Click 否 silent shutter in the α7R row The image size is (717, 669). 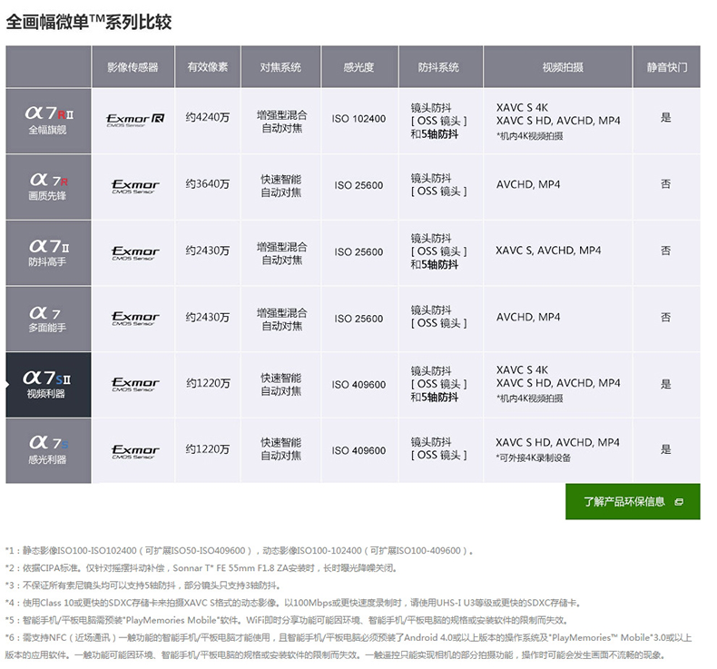click(x=666, y=184)
